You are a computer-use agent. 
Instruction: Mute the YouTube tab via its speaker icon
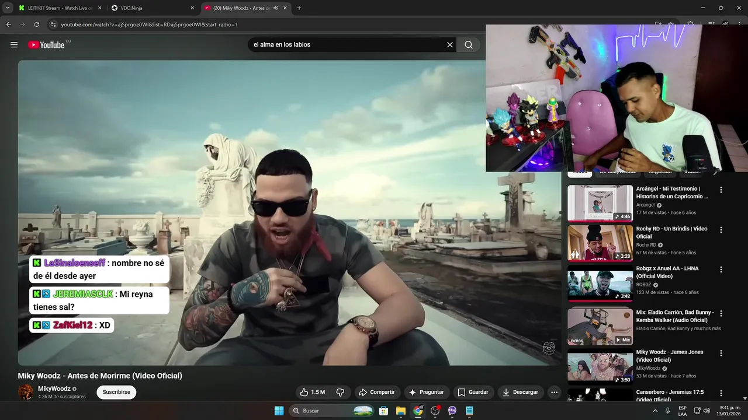click(276, 8)
